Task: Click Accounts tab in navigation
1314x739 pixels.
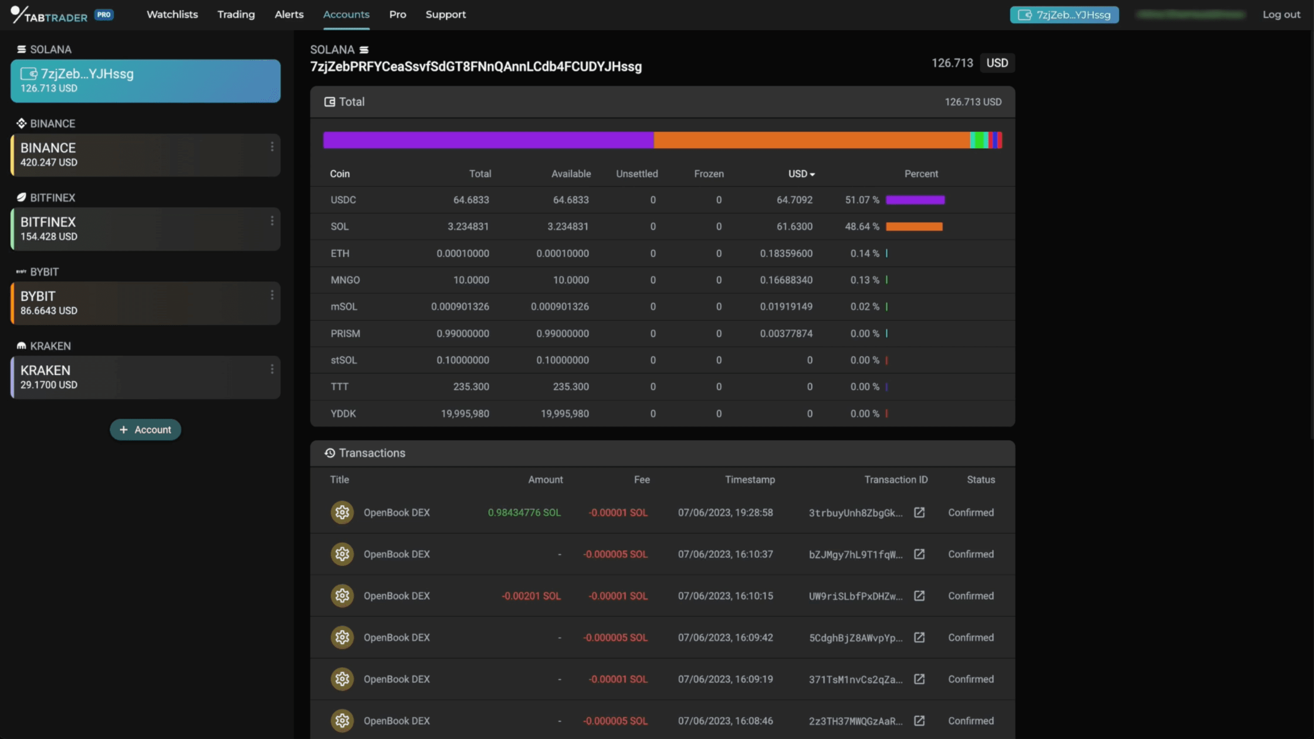Action: coord(345,14)
